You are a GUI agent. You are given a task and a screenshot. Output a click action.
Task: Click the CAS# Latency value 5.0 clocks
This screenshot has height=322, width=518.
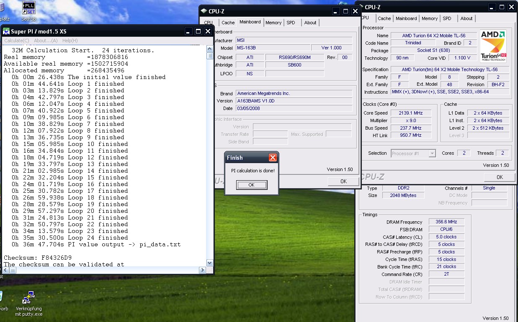446,237
